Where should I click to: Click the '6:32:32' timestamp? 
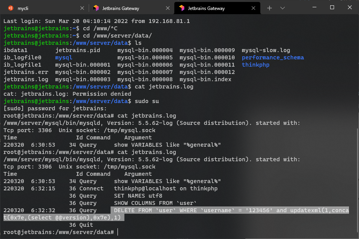click(x=43, y=210)
